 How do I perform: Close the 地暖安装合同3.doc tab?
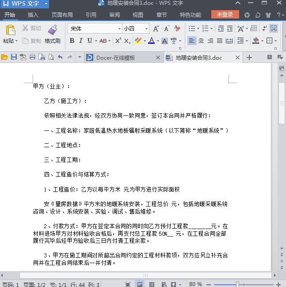[237, 57]
